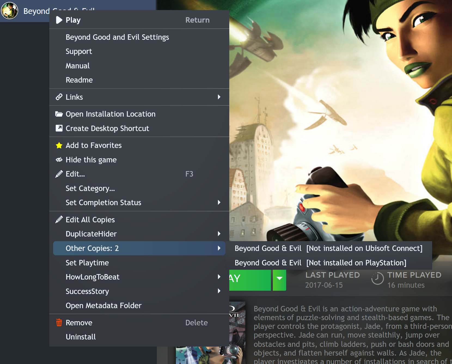
Task: Click the clock icon near Time Played
Action: (378, 278)
